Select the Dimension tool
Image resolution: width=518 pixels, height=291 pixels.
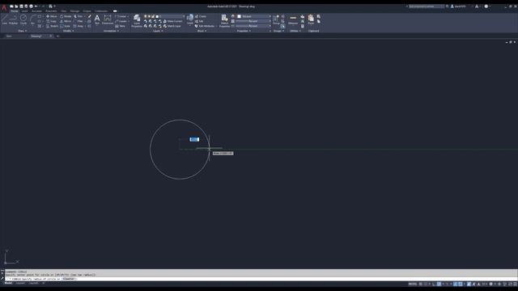click(x=108, y=19)
